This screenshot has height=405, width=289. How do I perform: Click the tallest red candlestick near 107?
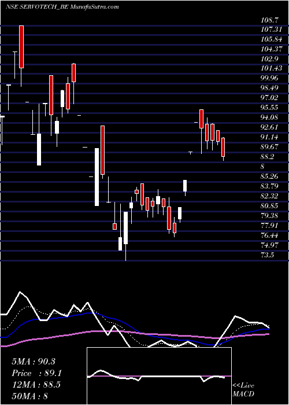[21, 47]
